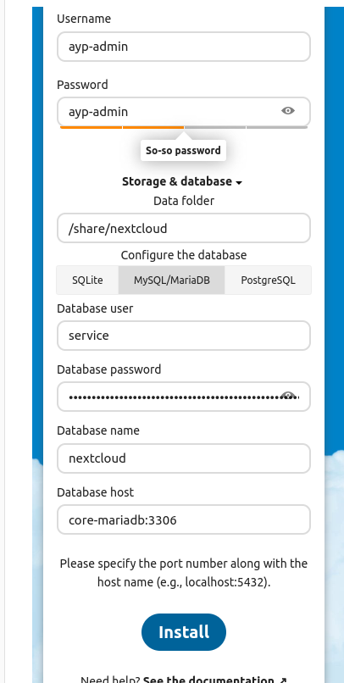Image resolution: width=344 pixels, height=683 pixels.
Task: Click the Database user input field
Action: pyautogui.click(x=183, y=336)
